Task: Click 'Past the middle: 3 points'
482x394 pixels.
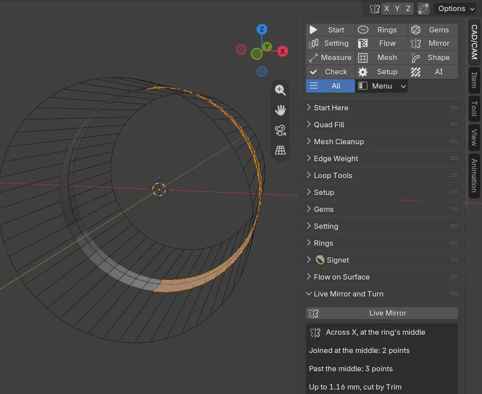Action: [351, 369]
